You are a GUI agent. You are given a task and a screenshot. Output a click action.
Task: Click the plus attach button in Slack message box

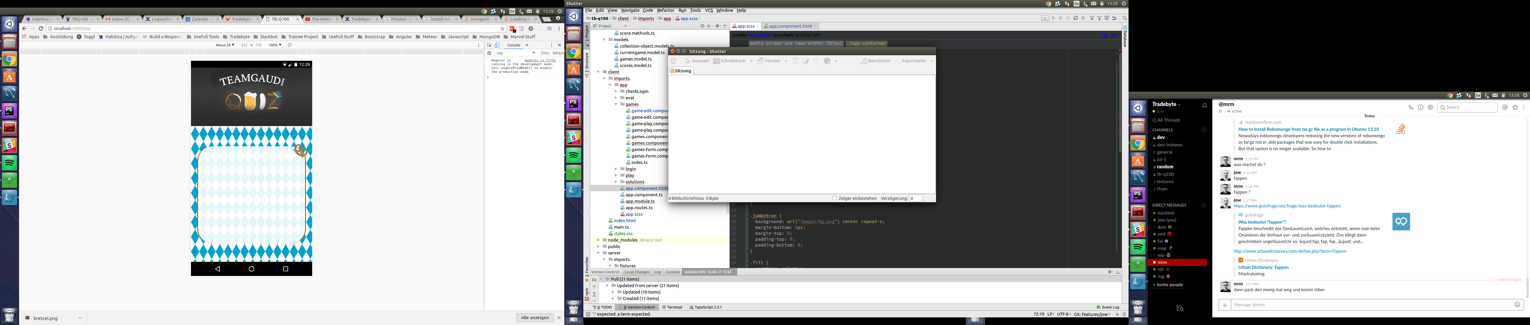coord(1225,305)
